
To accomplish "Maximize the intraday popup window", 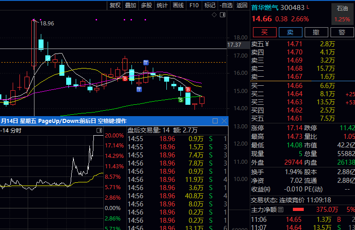I will pos(215,121).
